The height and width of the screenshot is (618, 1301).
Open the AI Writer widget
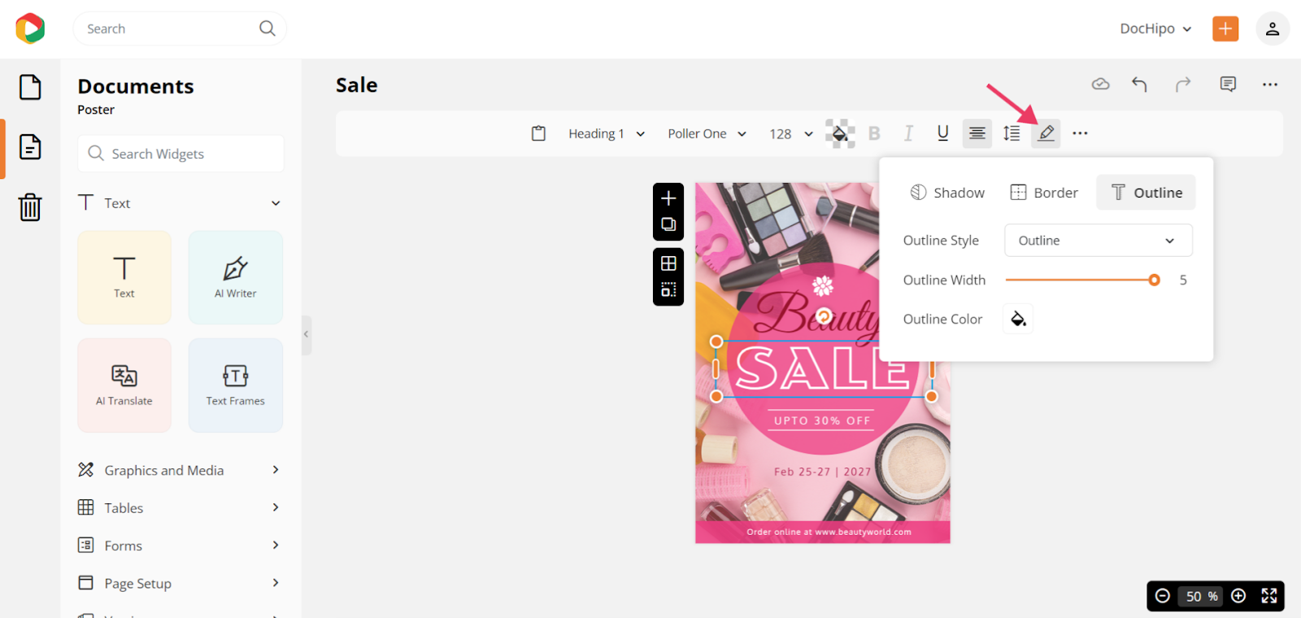pos(236,277)
